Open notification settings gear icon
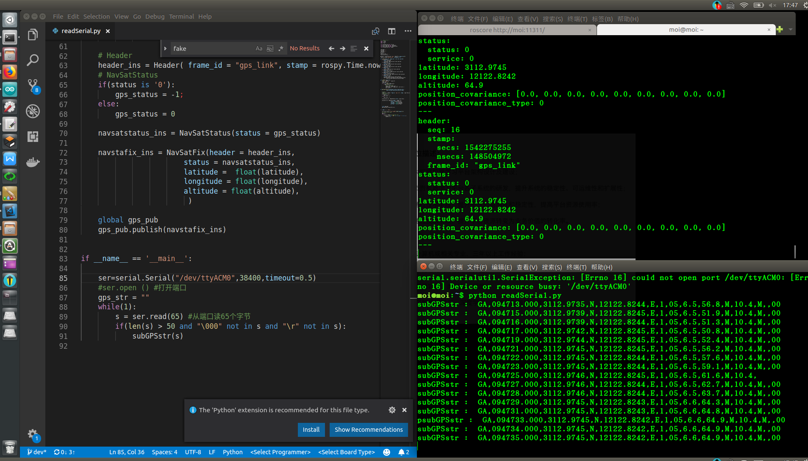 click(392, 410)
